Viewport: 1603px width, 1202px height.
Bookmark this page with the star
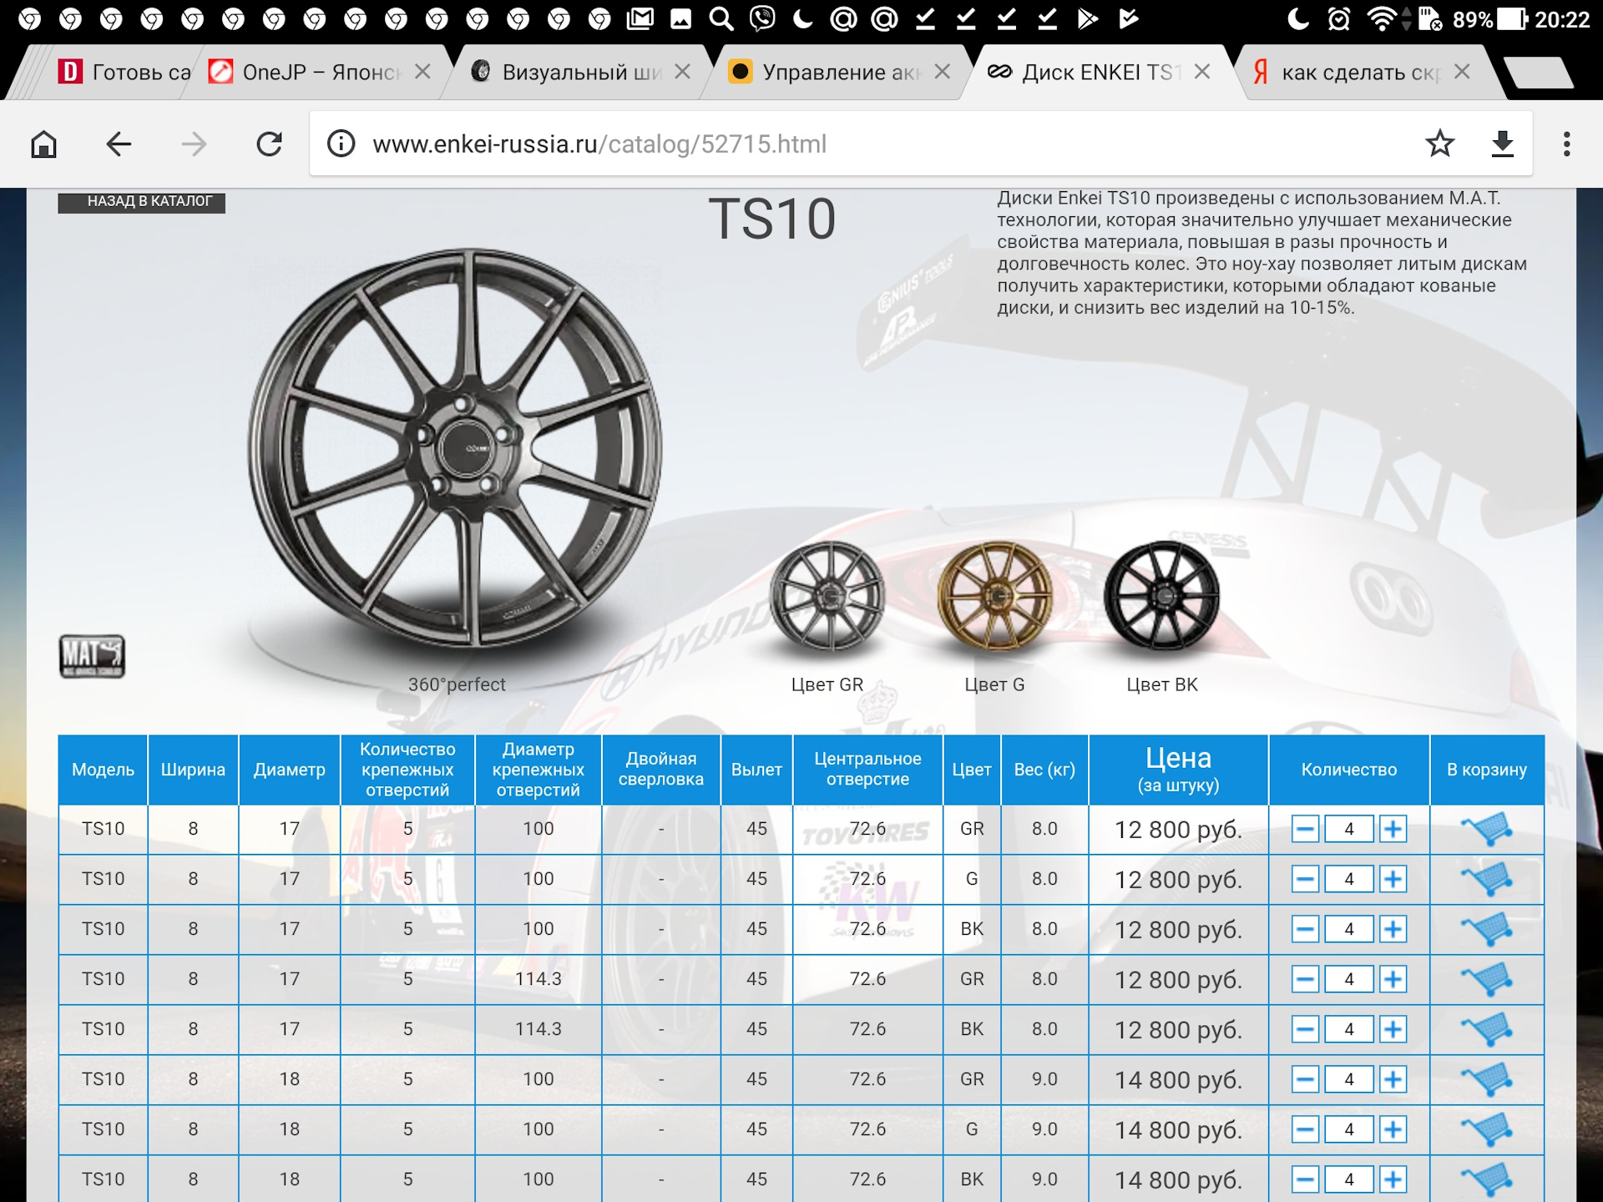(1439, 144)
